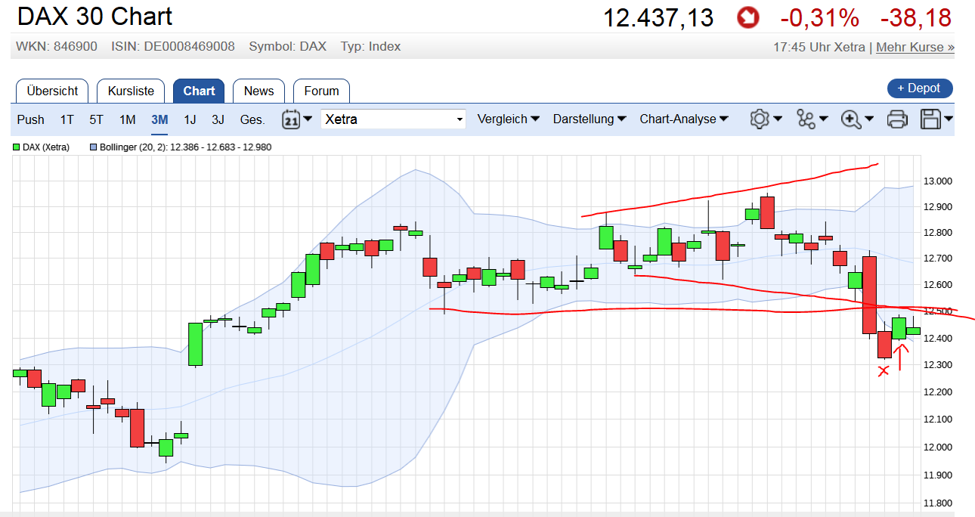
Task: Click the + Depot button
Action: click(920, 88)
